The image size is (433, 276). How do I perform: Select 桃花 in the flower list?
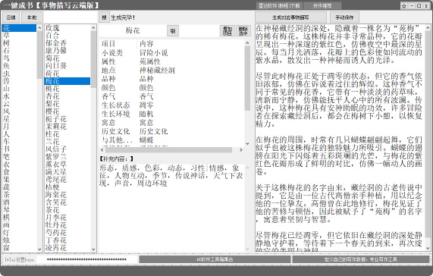(67, 89)
